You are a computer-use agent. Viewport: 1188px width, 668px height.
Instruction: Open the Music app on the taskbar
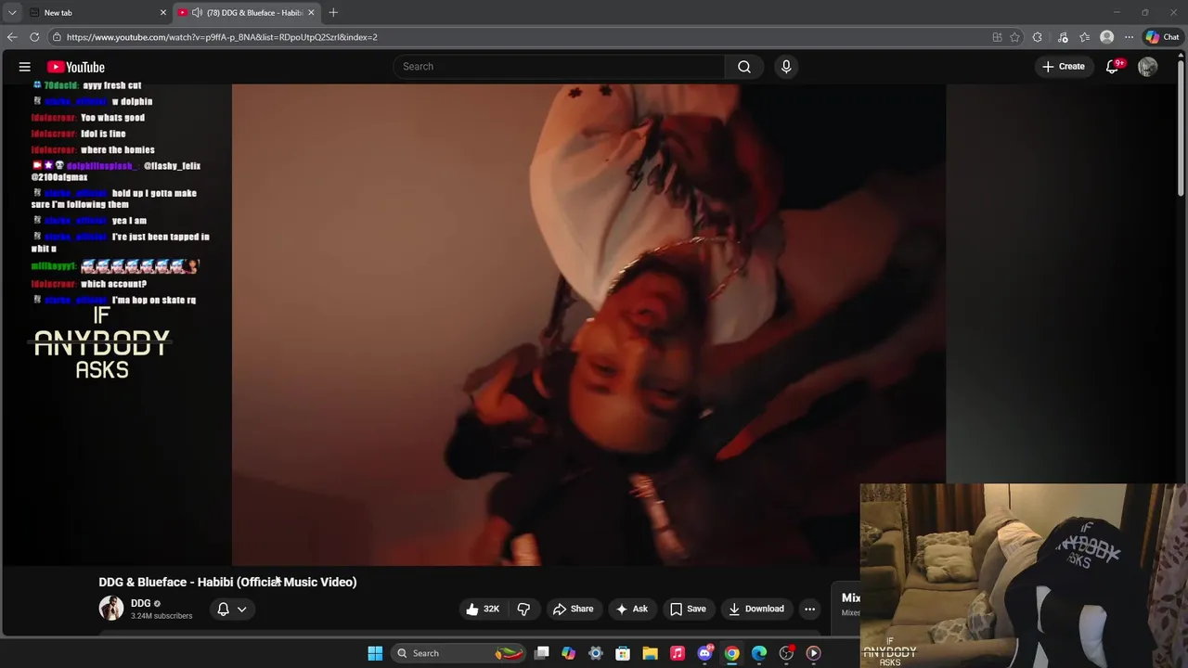pyautogui.click(x=678, y=653)
